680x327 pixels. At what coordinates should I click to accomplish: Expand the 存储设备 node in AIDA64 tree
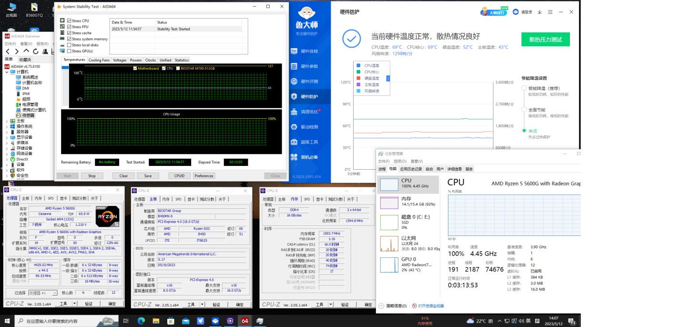(7, 148)
